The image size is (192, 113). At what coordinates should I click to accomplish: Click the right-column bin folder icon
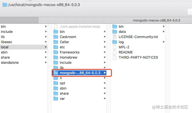(115, 26)
